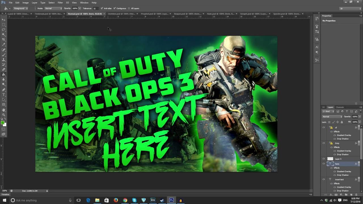Select the Magic Wand tool
The width and height of the screenshot is (363, 204).
(x=4, y=35)
